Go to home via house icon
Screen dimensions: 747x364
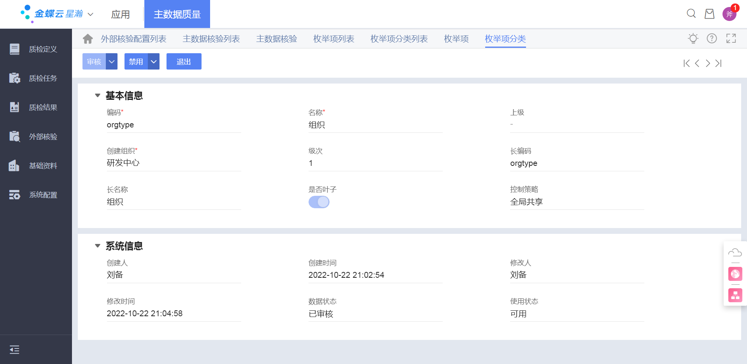88,39
